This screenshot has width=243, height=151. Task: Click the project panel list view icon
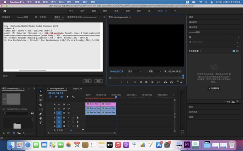tap(9, 133)
